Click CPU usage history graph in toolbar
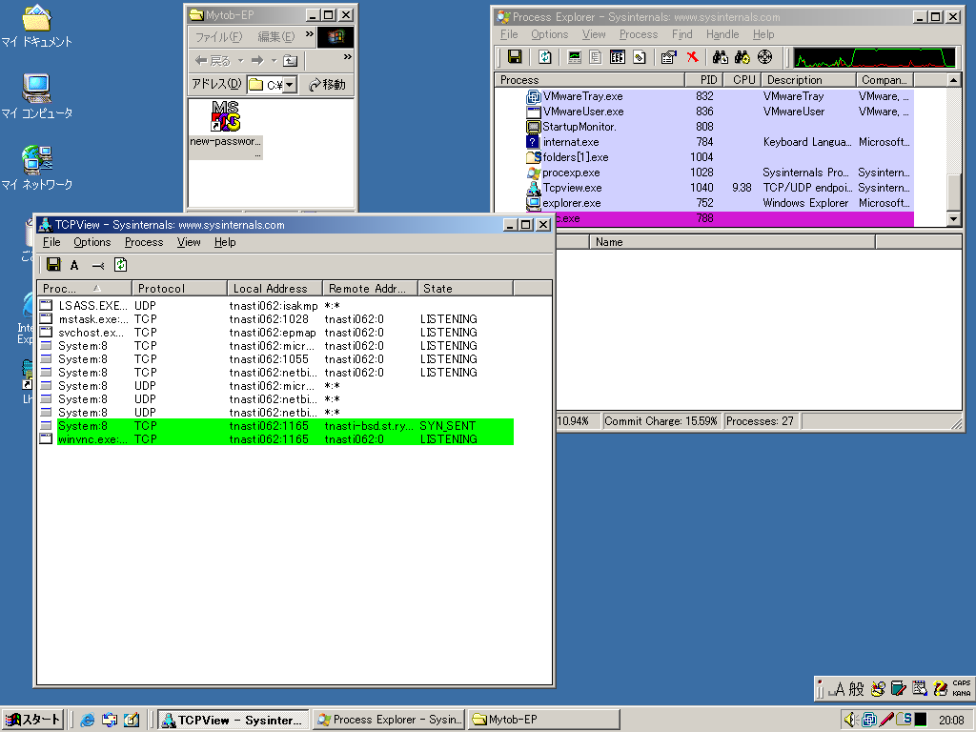This screenshot has height=732, width=976. pos(875,57)
